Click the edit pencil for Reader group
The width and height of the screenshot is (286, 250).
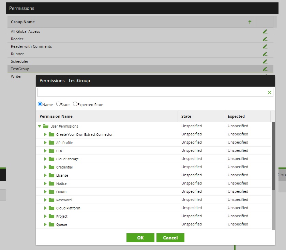265,39
